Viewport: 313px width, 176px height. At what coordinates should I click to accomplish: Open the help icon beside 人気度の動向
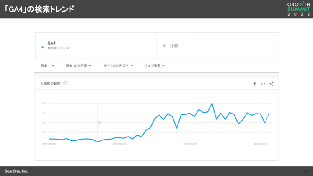65,83
